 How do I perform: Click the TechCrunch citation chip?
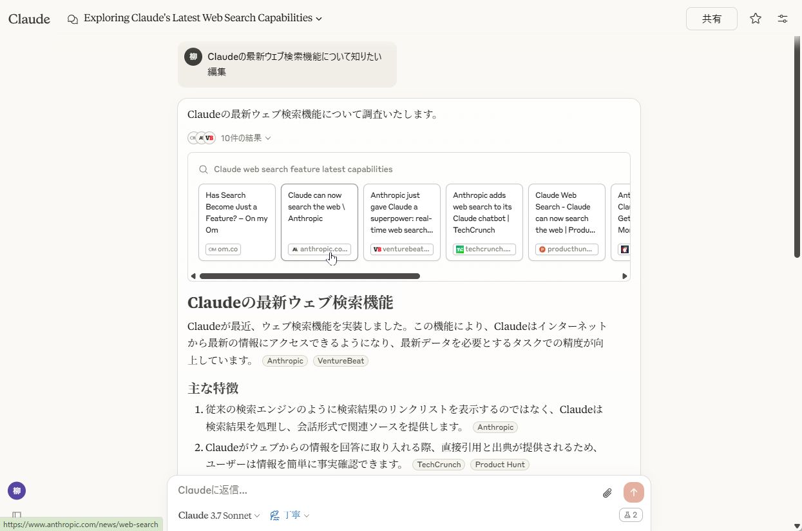(x=439, y=465)
